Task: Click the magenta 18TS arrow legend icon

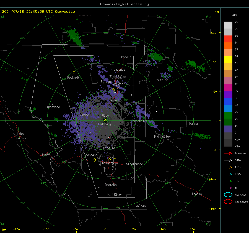Action: point(228,188)
